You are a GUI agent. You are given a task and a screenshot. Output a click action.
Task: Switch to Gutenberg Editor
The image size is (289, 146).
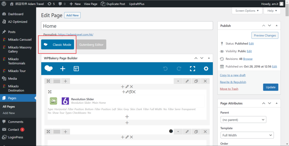coord(91,44)
